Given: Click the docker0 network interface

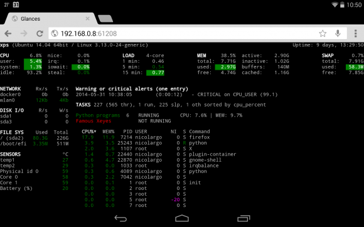Looking at the screenshot, I should point(11,95).
